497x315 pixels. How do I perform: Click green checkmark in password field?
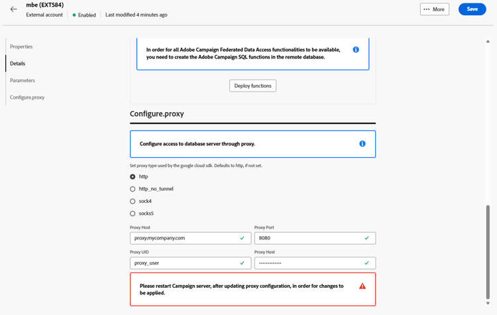point(366,263)
